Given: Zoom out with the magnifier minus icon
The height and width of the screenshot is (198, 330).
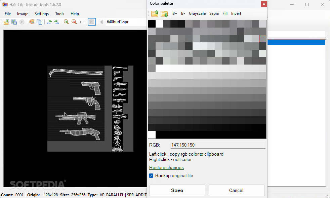Looking at the screenshot, I should click(74, 22).
